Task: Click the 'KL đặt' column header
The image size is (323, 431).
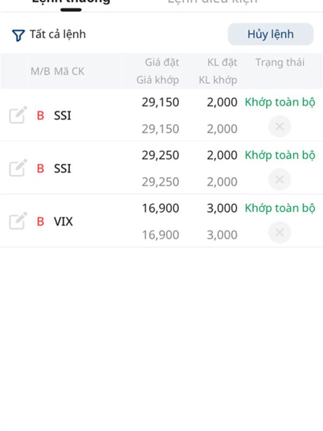Action: [222, 62]
